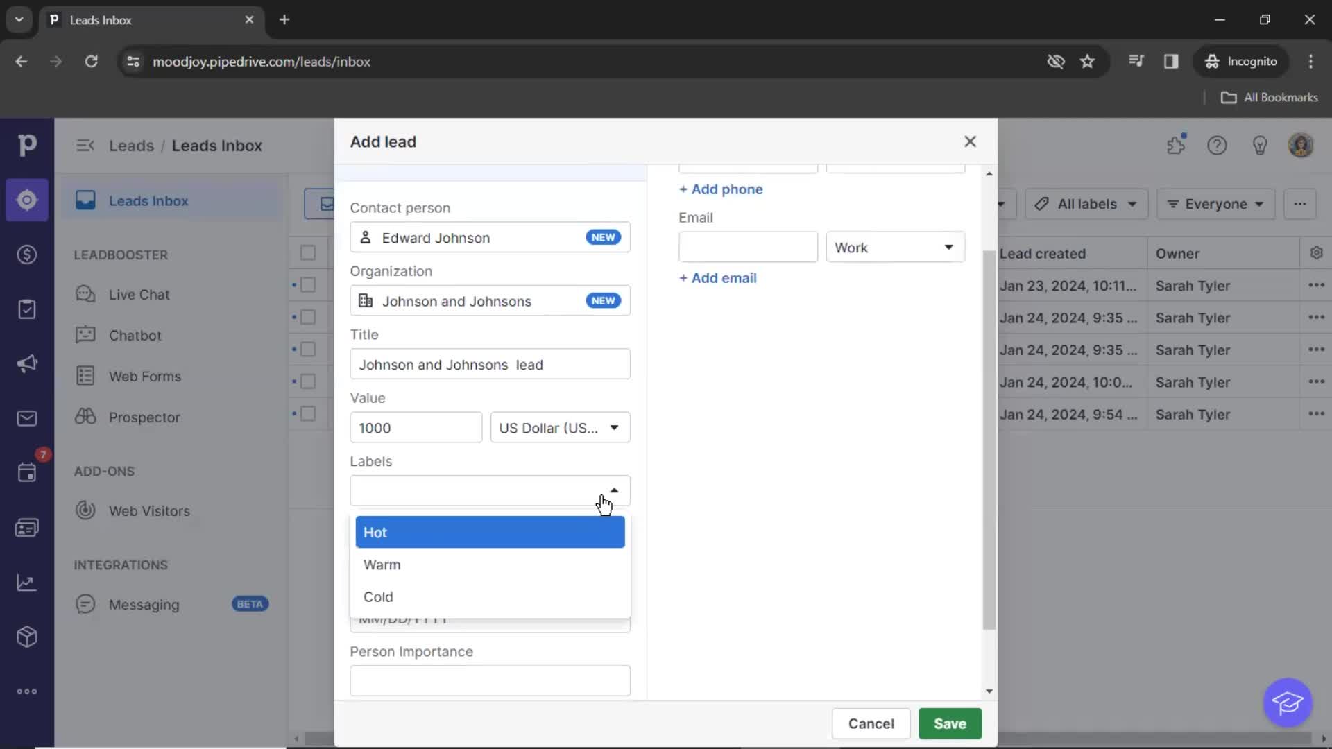Click the Save button
Screen dimensions: 1332x749
[948, 723]
